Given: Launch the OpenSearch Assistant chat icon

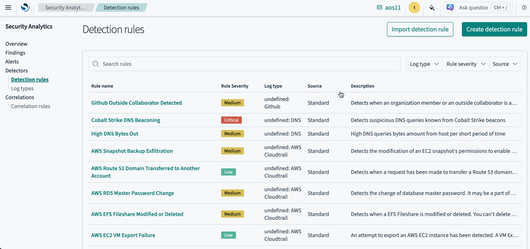Looking at the screenshot, I should [x=450, y=7].
